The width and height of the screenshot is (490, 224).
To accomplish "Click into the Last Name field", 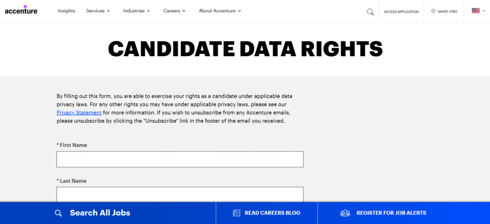I will pyautogui.click(x=180, y=194).
